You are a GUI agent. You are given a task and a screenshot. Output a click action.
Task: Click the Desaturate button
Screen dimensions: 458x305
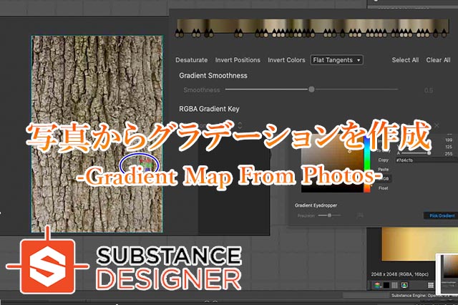(191, 60)
